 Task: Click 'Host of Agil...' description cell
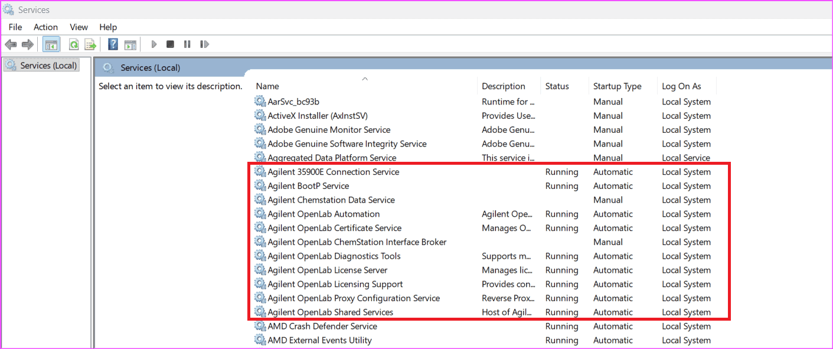507,312
